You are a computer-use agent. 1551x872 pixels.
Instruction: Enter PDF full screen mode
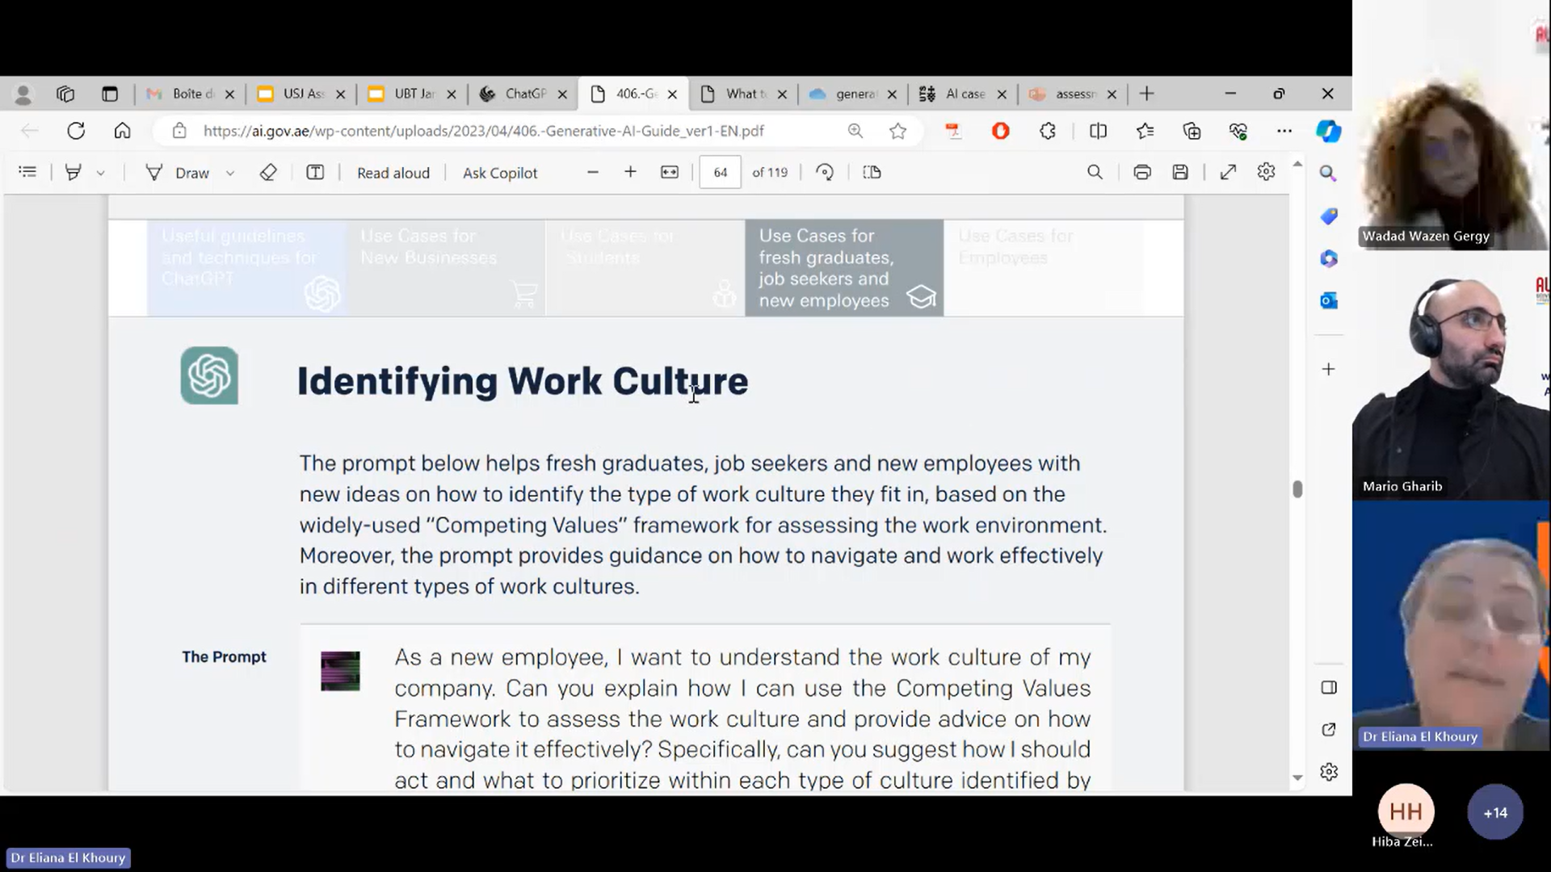tap(1228, 172)
